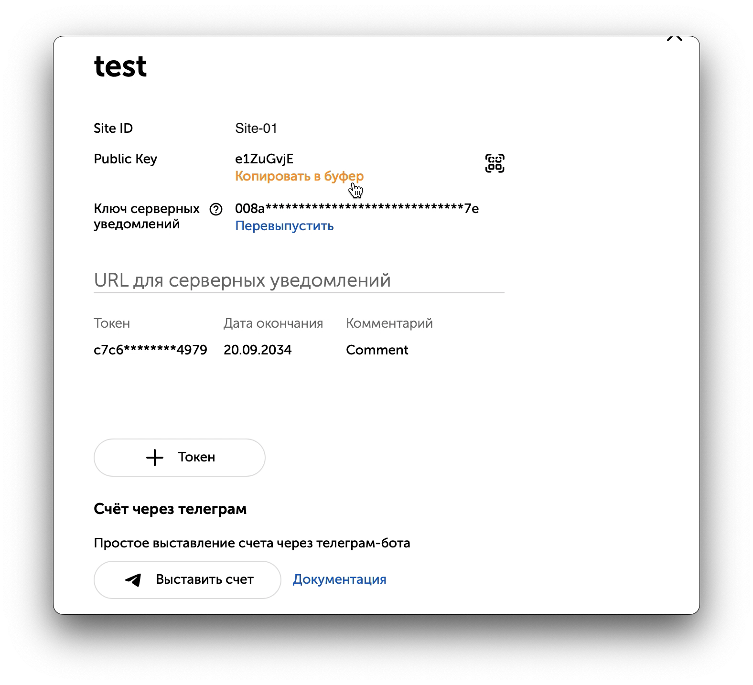Open the help icon near server notifications key
The height and width of the screenshot is (685, 753).
click(x=216, y=208)
